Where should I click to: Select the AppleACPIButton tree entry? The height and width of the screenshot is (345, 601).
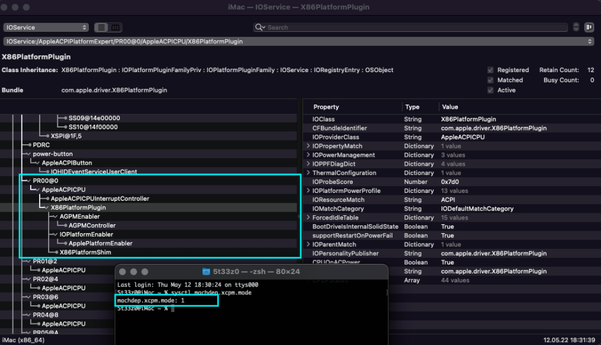(x=67, y=163)
